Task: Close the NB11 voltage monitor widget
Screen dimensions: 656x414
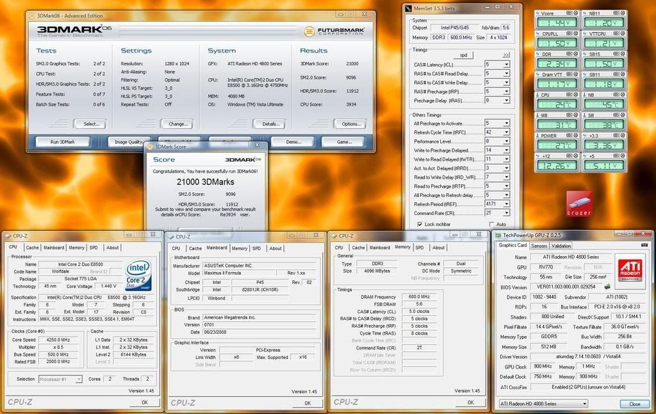Action: point(623,13)
